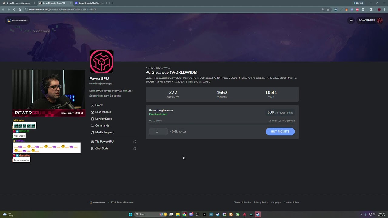Click the browser home button
Image resolution: width=388 pixels, height=218 pixels.
(x=20, y=9)
